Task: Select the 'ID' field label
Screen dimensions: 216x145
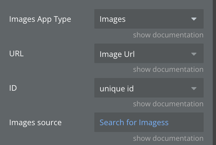Action: point(13,88)
